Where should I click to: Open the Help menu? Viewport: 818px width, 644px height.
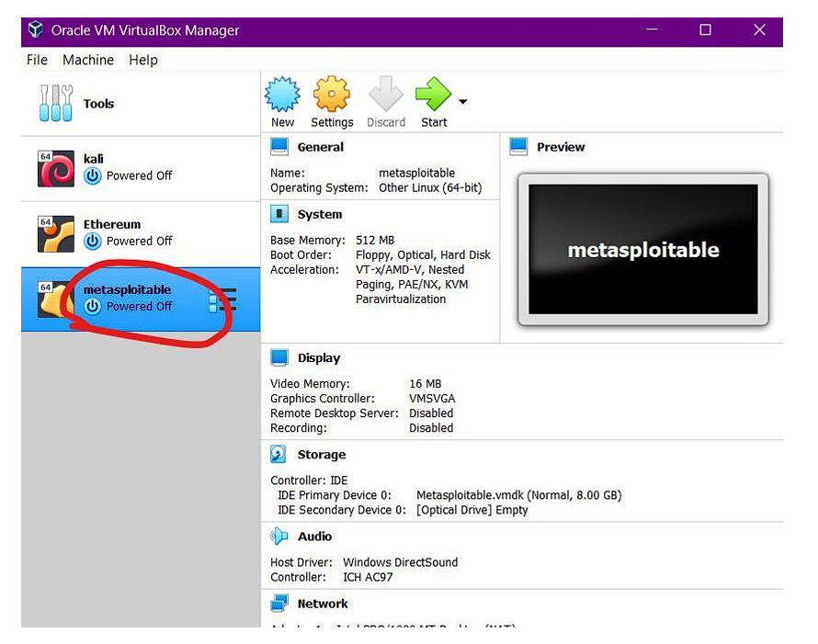(143, 60)
